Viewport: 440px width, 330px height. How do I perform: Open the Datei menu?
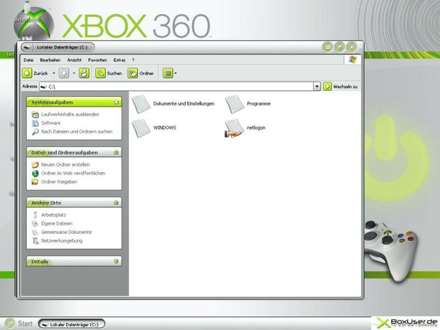[x=28, y=60]
